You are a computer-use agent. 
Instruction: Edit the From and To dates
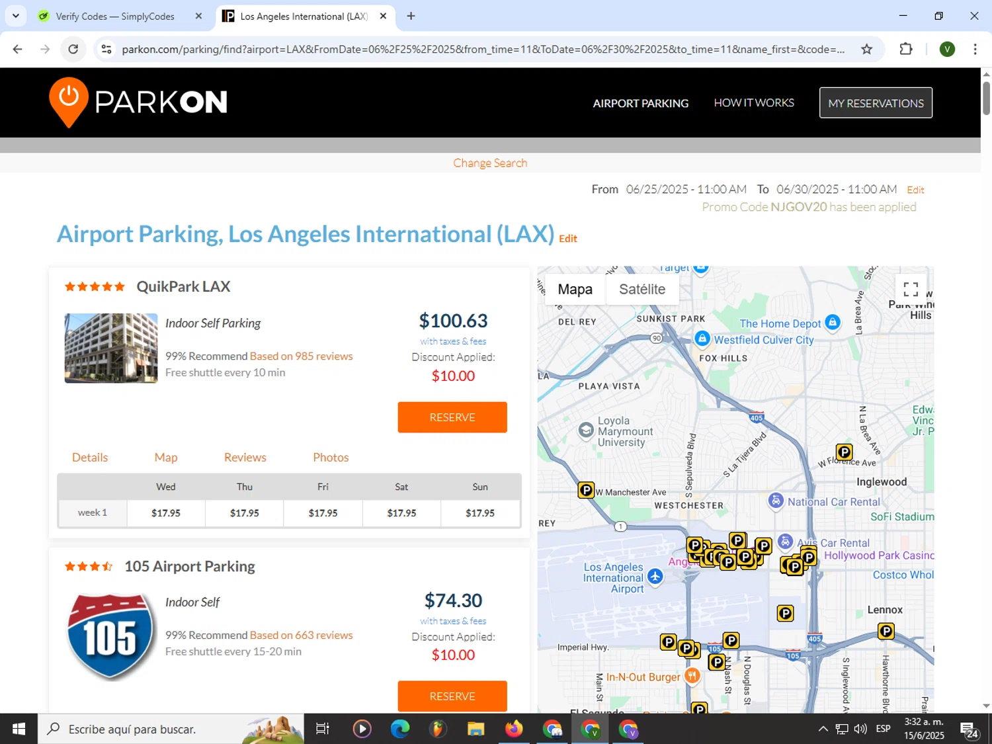click(x=915, y=190)
